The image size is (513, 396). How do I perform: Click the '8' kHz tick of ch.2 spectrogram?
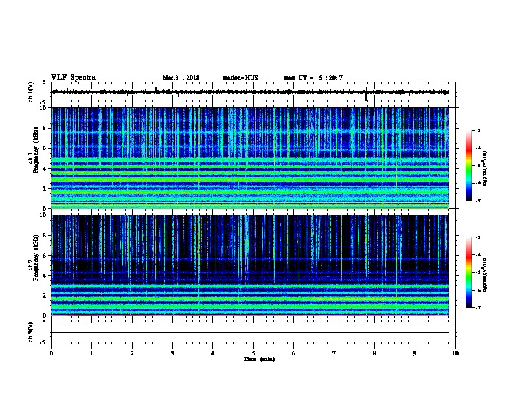[45, 236]
